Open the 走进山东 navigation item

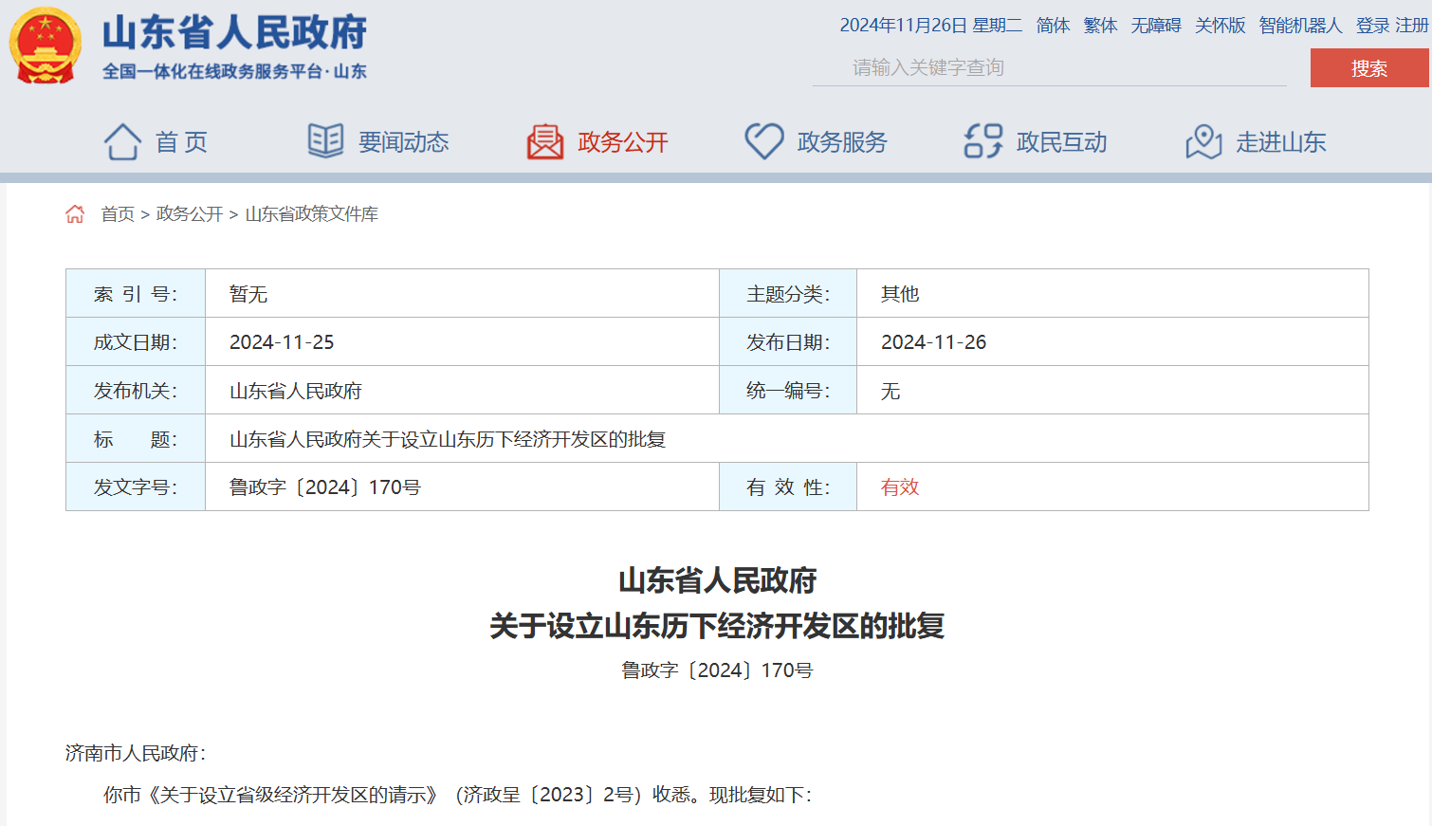[1281, 142]
